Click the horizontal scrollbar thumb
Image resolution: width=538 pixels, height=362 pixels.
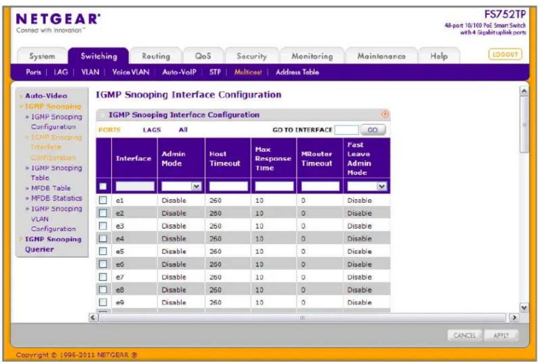(302, 317)
